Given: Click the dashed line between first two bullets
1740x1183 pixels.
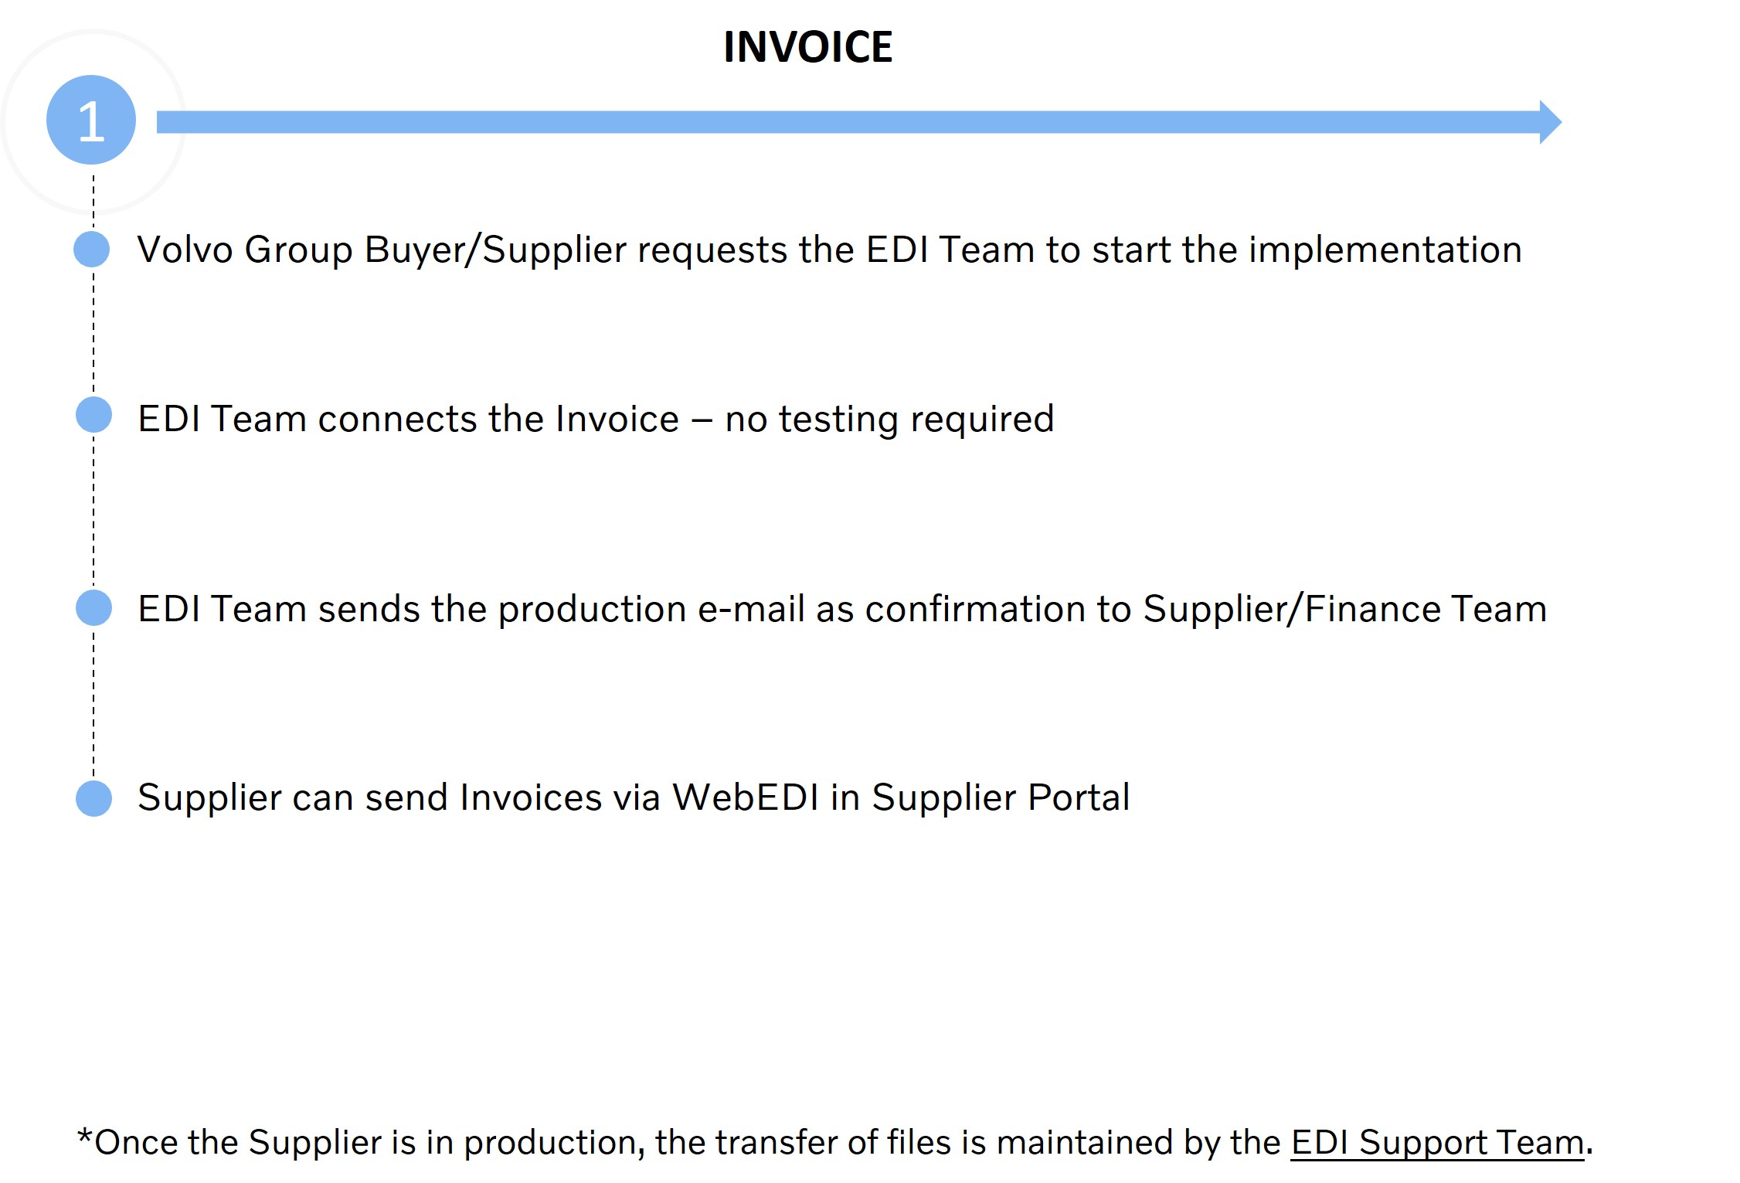Looking at the screenshot, I should click(94, 332).
